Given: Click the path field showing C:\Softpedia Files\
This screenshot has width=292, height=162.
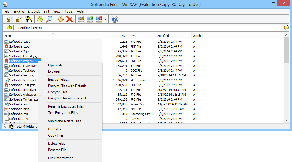Looking at the screenshot, I should [149, 28].
